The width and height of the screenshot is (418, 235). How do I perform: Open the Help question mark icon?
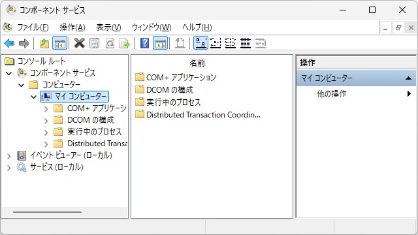144,43
